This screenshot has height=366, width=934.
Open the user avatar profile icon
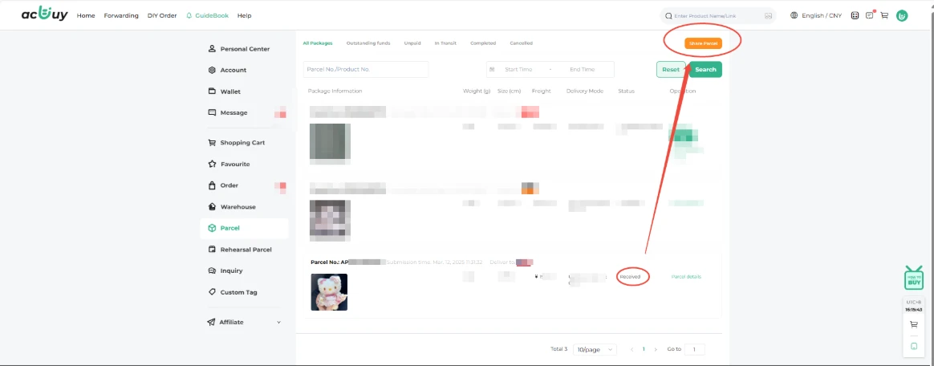(x=902, y=15)
